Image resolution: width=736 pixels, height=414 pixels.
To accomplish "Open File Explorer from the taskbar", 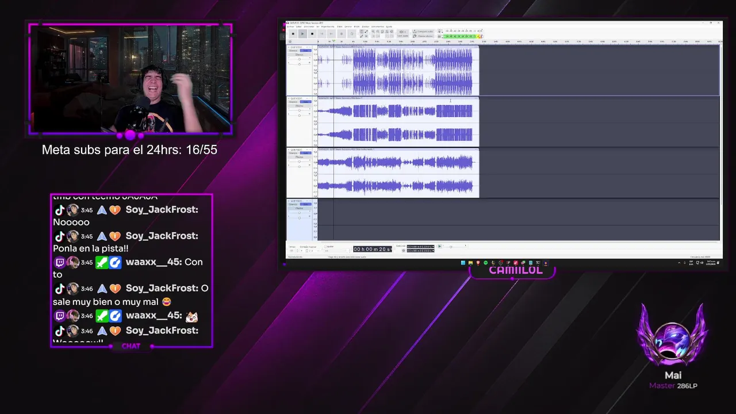I will pos(470,263).
